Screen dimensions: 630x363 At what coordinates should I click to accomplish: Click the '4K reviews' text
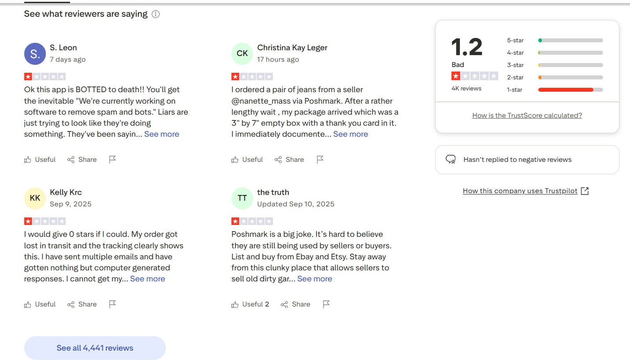click(x=466, y=89)
